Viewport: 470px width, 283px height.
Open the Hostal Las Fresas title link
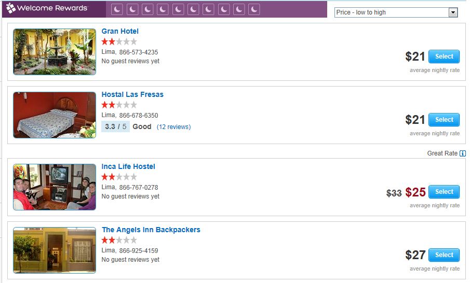point(132,94)
